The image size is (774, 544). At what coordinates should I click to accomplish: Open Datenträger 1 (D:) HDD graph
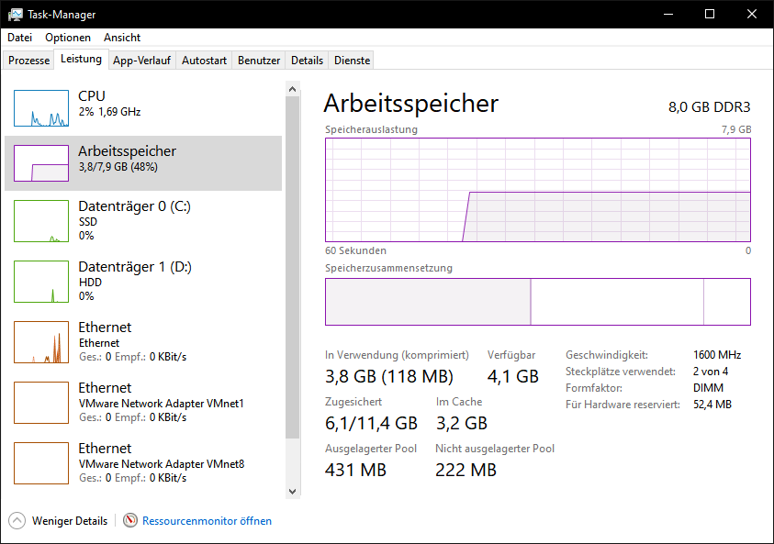click(41, 282)
